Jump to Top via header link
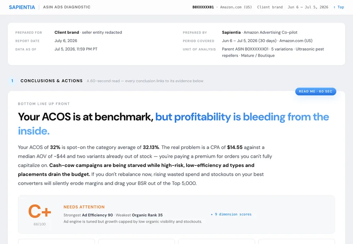 click(339, 7)
